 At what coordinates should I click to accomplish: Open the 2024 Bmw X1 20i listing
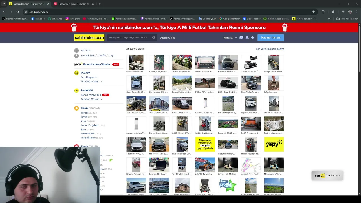coord(228,83)
